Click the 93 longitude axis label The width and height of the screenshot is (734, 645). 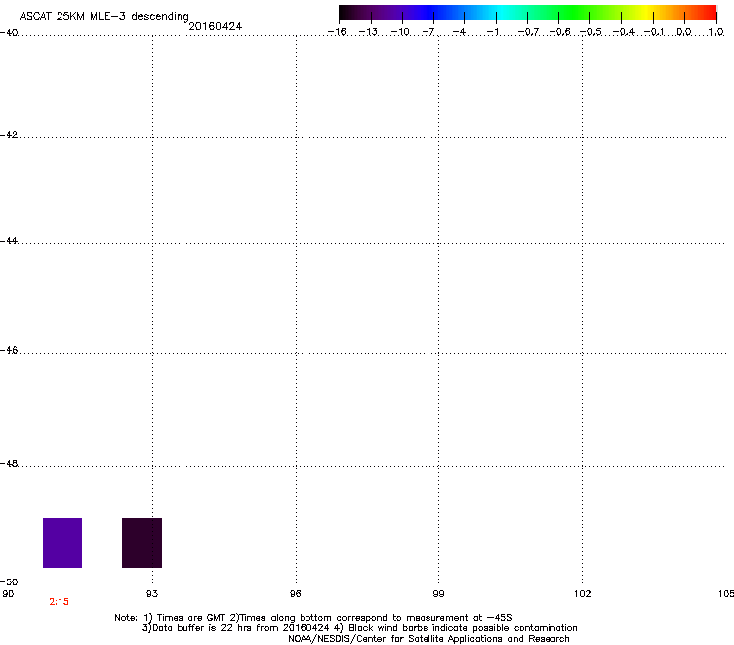pyautogui.click(x=152, y=594)
